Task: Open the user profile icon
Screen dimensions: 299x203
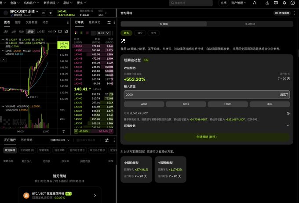Action: pos(255,3)
